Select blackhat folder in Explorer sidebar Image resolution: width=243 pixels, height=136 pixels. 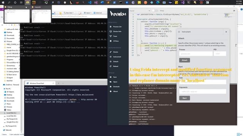tap(9, 80)
